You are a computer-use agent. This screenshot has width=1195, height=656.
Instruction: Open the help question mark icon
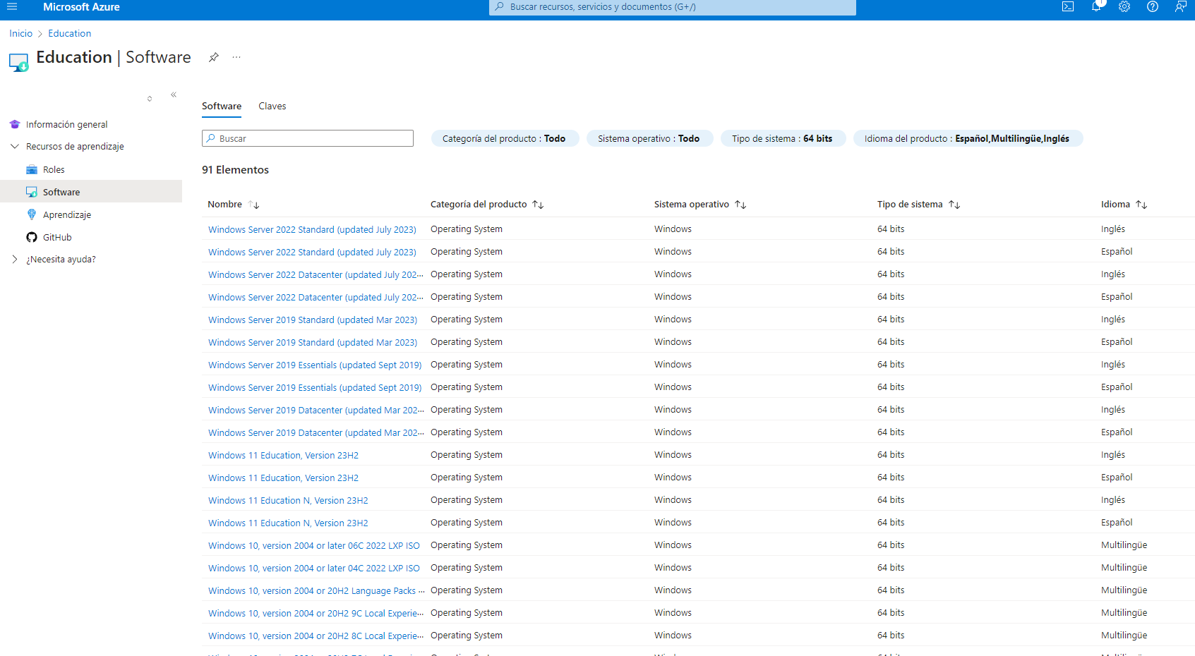point(1153,6)
